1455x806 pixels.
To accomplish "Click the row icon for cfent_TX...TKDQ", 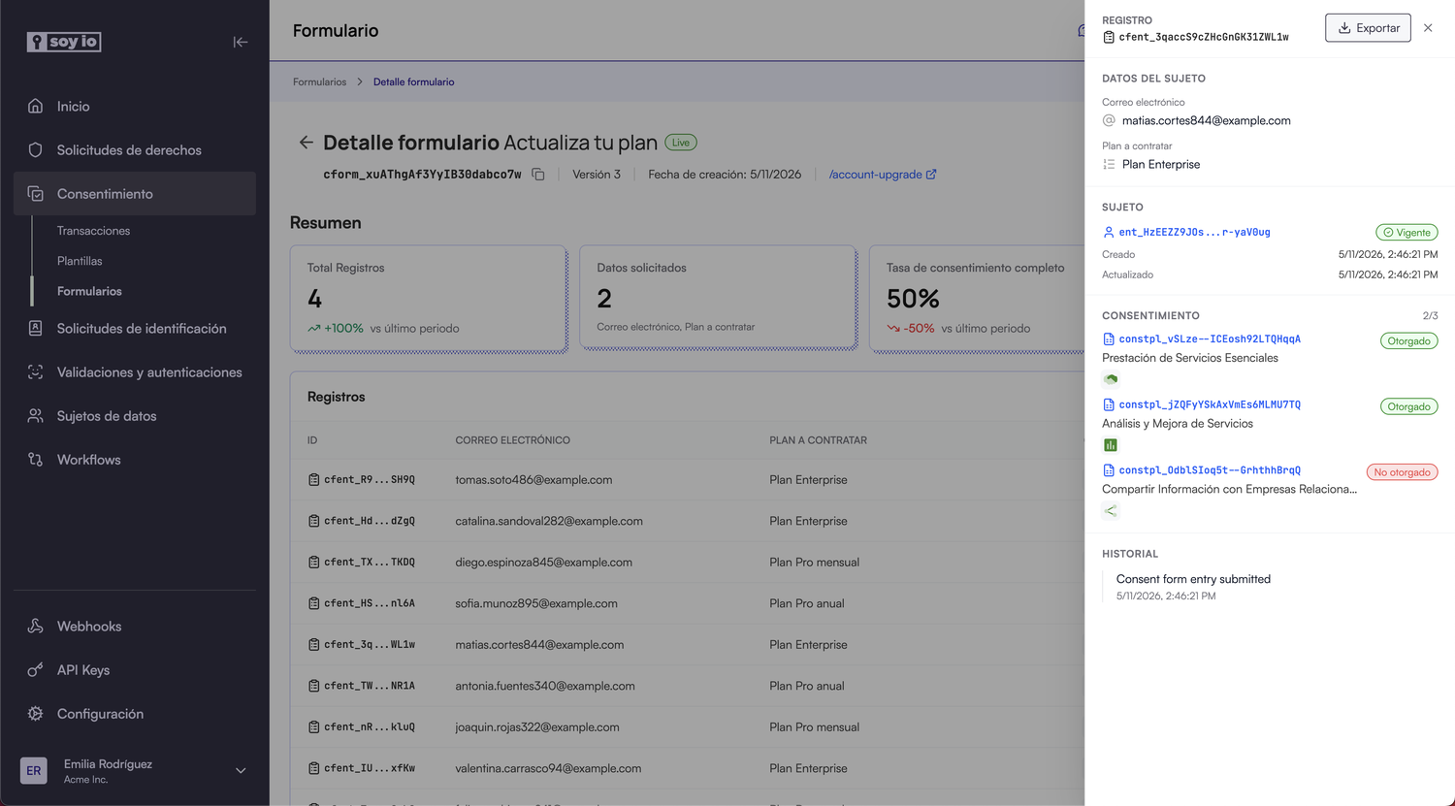I will pyautogui.click(x=314, y=562).
